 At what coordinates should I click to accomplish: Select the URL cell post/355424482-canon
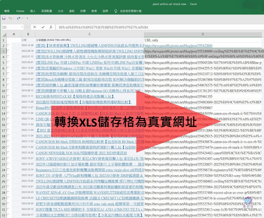pos(203,153)
